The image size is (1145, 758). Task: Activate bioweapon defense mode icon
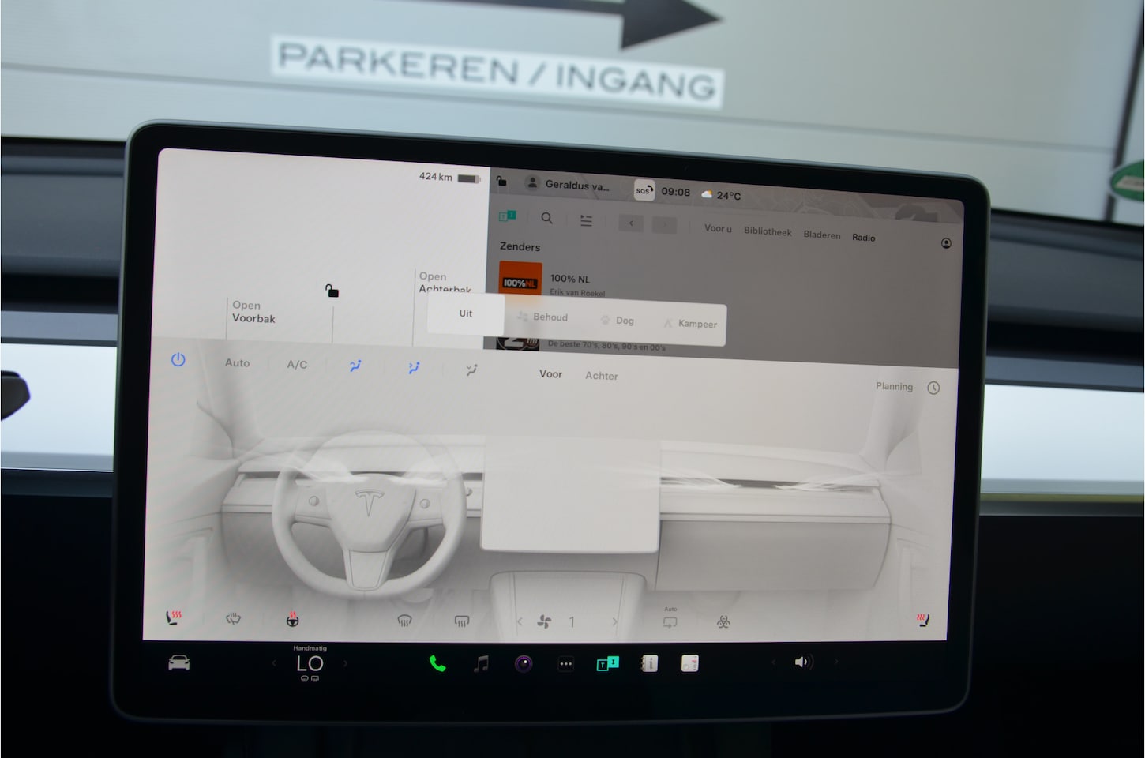723,622
